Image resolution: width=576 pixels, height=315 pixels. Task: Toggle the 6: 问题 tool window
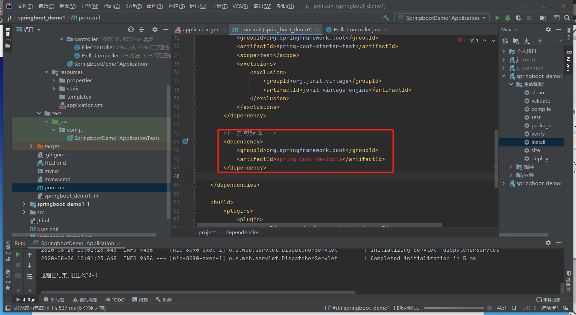(x=54, y=300)
